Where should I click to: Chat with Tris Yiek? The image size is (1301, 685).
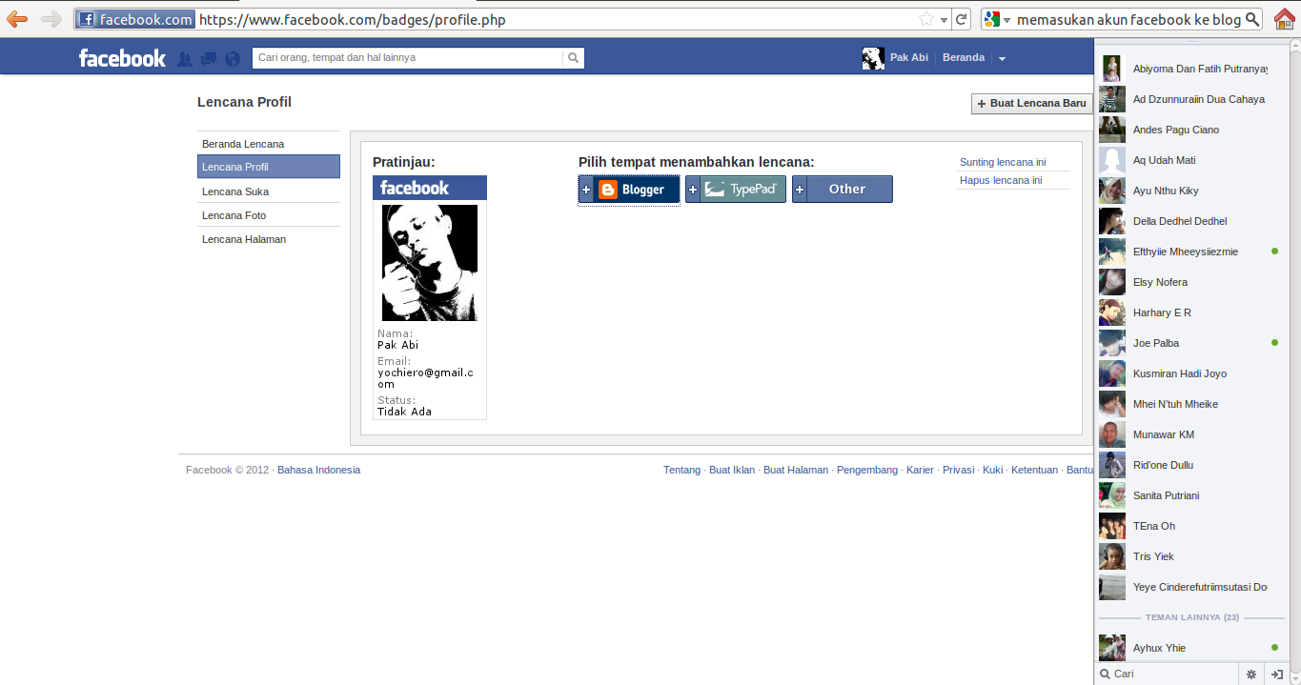1189,556
